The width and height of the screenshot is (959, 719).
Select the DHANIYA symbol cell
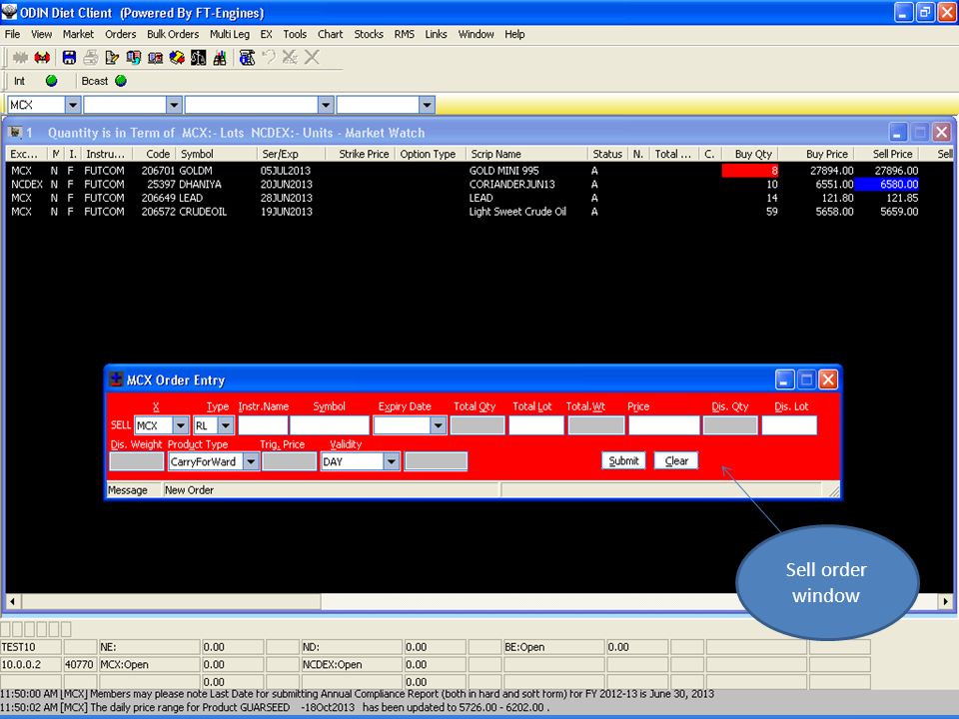tap(200, 184)
